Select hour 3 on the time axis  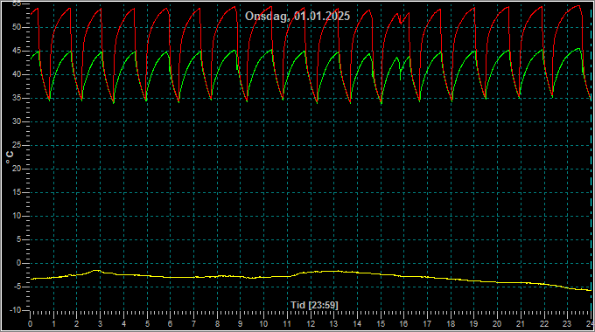click(100, 324)
